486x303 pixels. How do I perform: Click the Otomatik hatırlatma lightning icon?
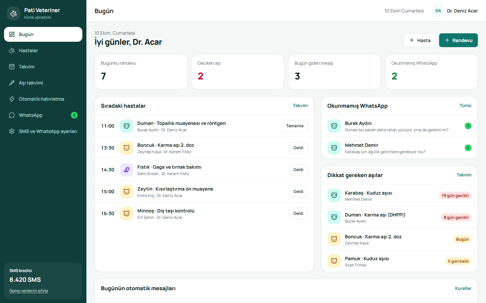point(12,99)
